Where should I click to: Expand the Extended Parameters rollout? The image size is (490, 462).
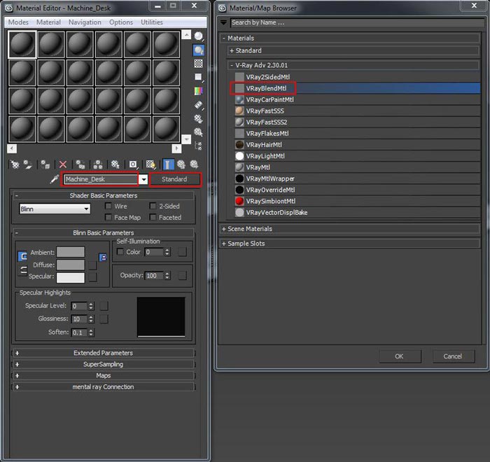click(103, 353)
